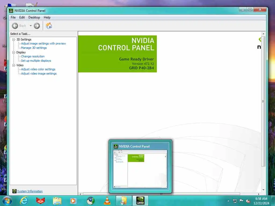275x206 pixels.
Task: Select the Video category label
Action: [20, 65]
